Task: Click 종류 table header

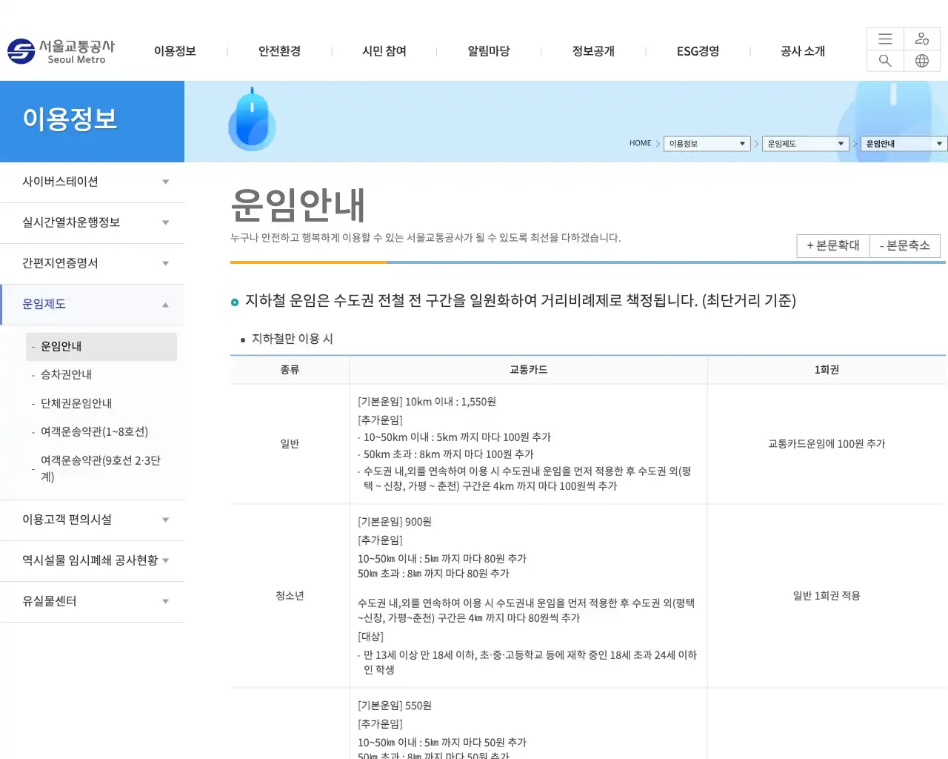Action: (290, 370)
